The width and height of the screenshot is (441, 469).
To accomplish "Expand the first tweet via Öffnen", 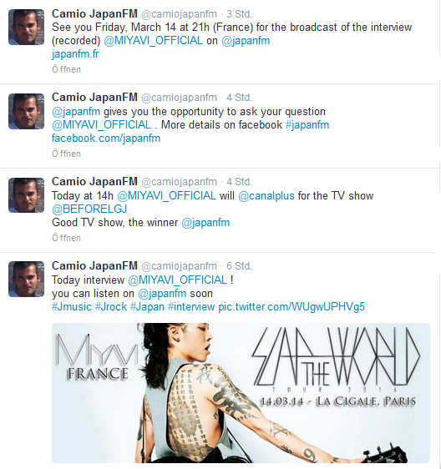I will (66, 69).
